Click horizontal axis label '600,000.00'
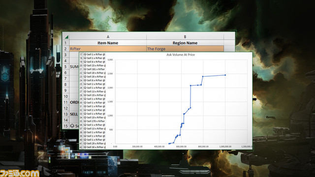Viewport: 315px width, 177px height. point(181,147)
